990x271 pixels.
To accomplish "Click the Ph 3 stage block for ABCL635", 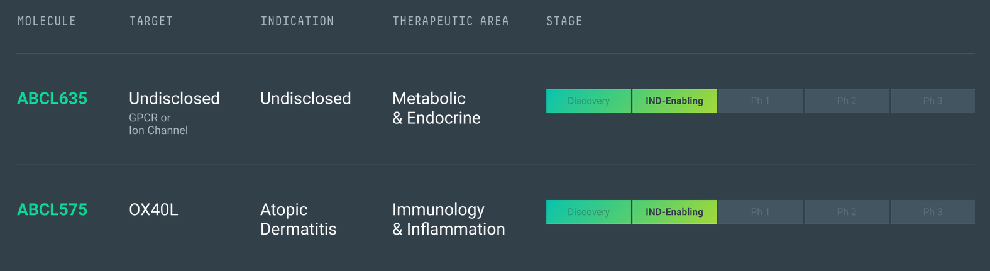I will (933, 101).
